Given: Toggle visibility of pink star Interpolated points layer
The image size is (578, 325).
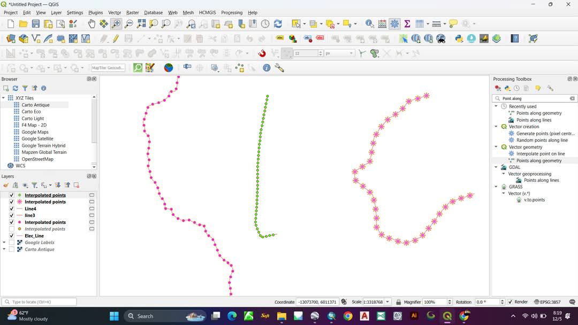Looking at the screenshot, I should click(x=11, y=202).
